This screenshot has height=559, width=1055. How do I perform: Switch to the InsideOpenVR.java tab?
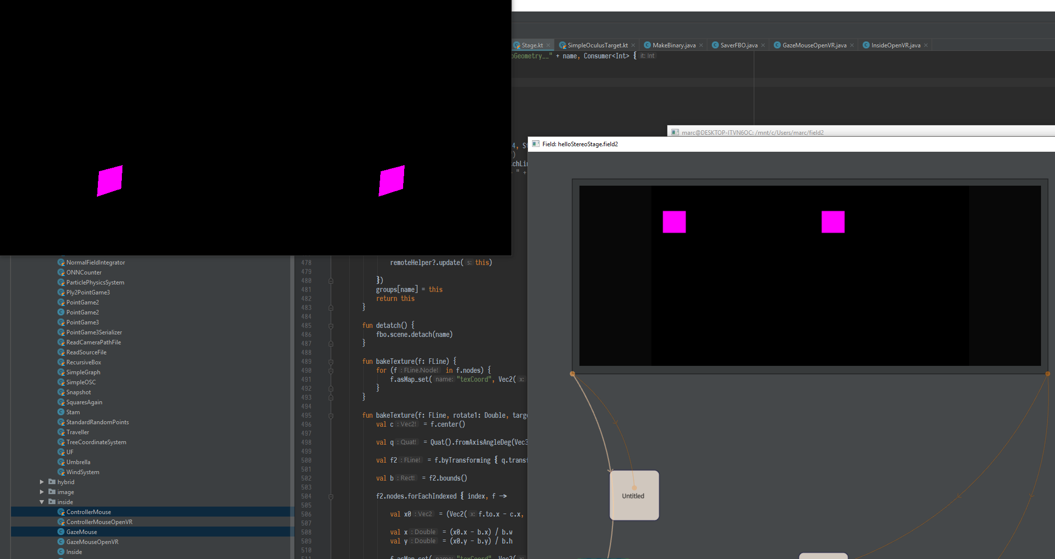coord(896,45)
